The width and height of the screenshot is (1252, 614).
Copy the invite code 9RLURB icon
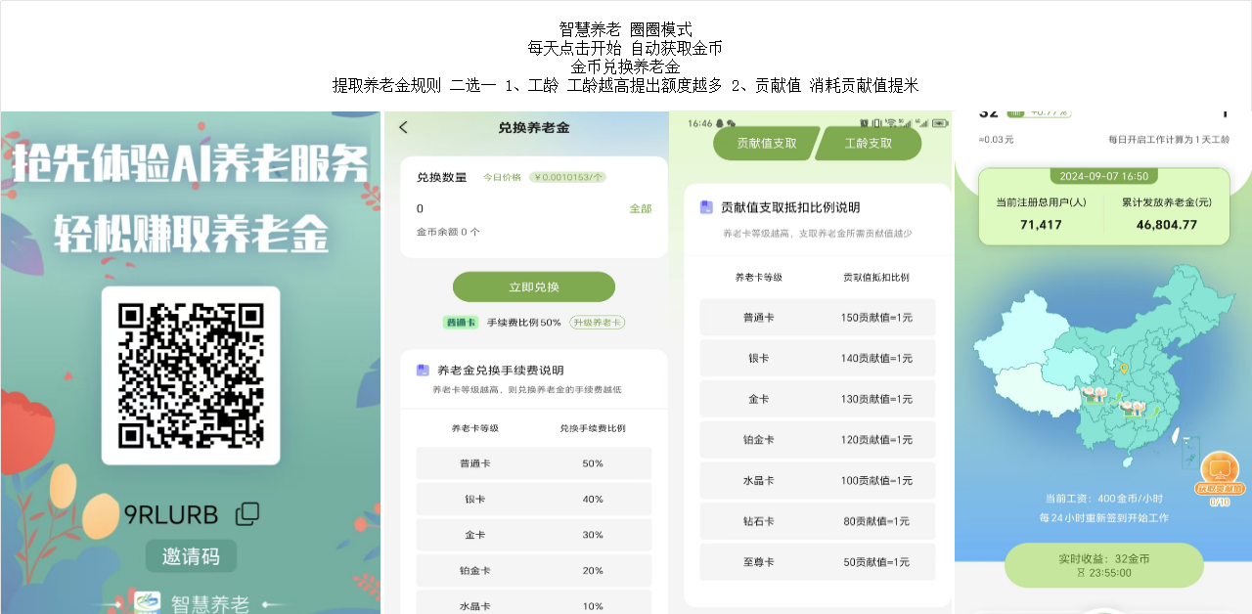tap(248, 513)
